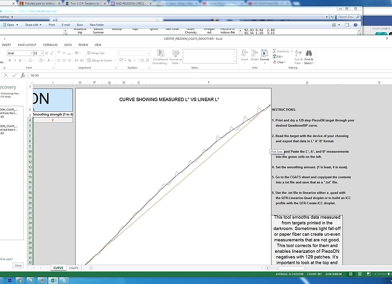Viewport: 392px width, 284px height.
Task: Open the REVIEW ribbon tab
Action: [84, 45]
